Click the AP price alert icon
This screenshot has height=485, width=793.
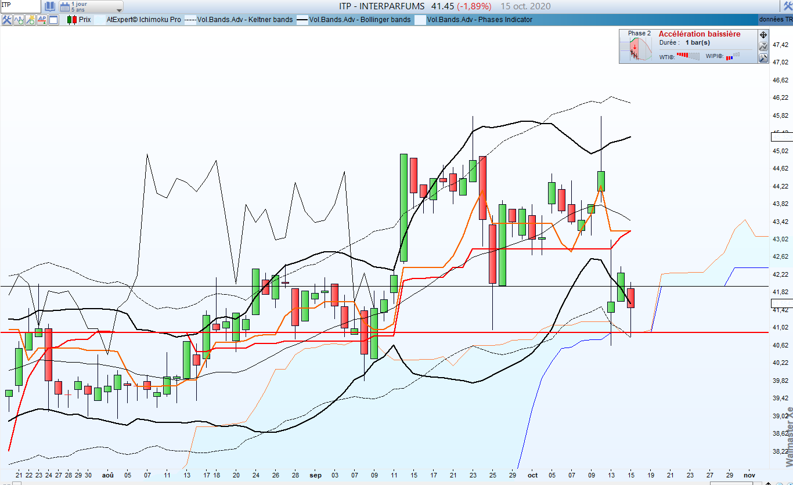pos(42,20)
